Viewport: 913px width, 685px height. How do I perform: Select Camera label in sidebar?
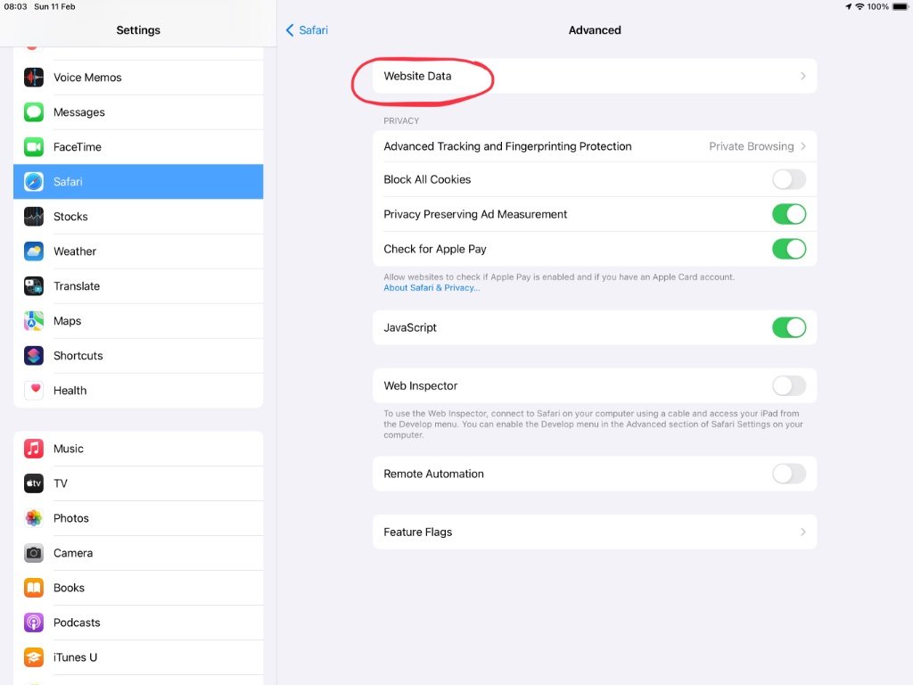(73, 553)
